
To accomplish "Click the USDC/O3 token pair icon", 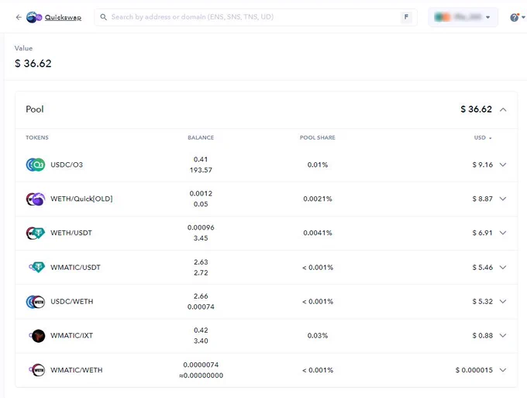I will (x=36, y=164).
